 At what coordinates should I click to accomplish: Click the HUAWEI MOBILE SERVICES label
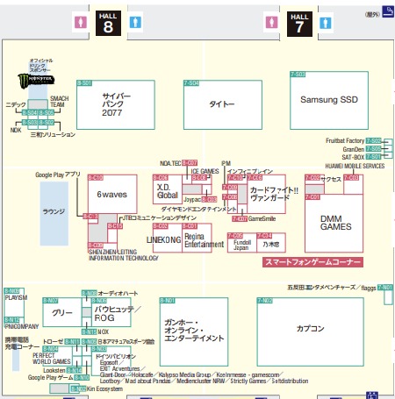coord(355,166)
